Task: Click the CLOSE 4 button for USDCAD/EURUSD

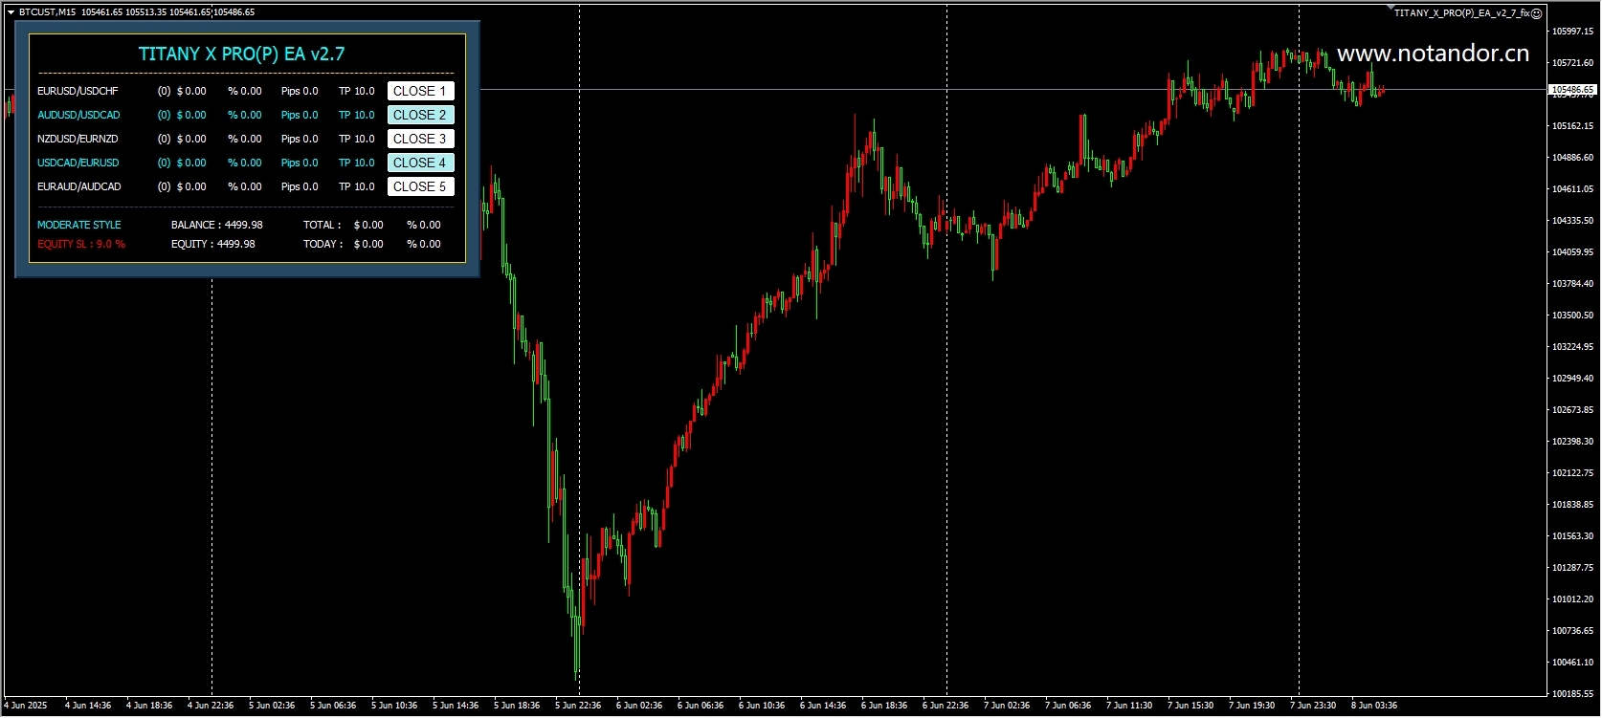Action: (420, 163)
